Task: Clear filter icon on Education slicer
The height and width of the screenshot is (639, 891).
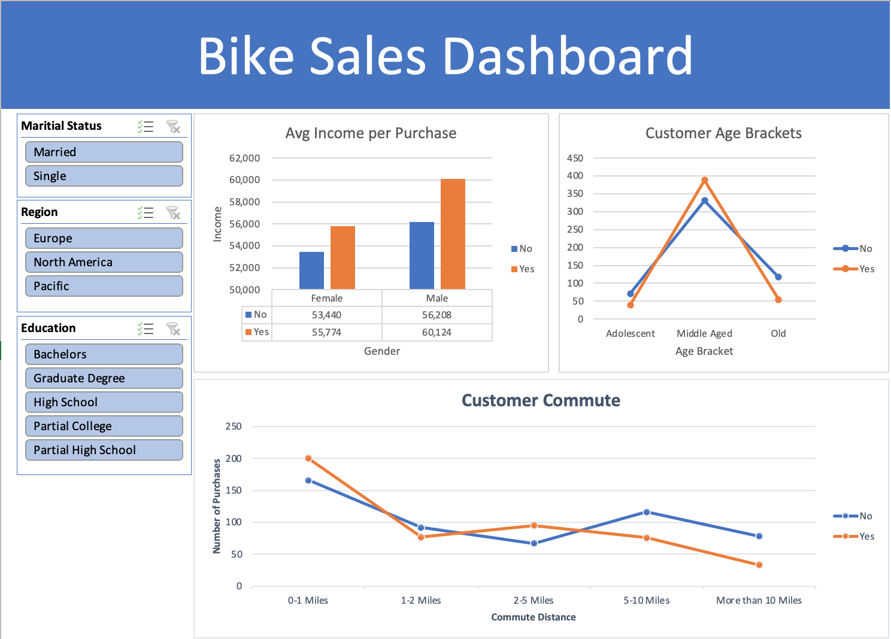Action: pos(173,328)
